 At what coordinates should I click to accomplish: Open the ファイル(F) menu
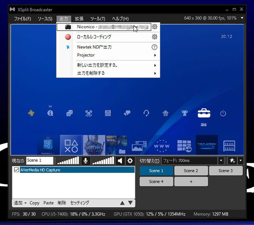tap(23, 19)
